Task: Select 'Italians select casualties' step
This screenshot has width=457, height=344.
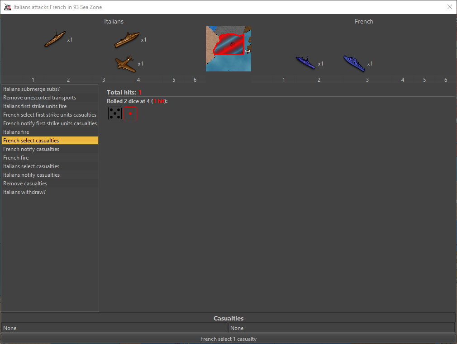Action: 50,166
